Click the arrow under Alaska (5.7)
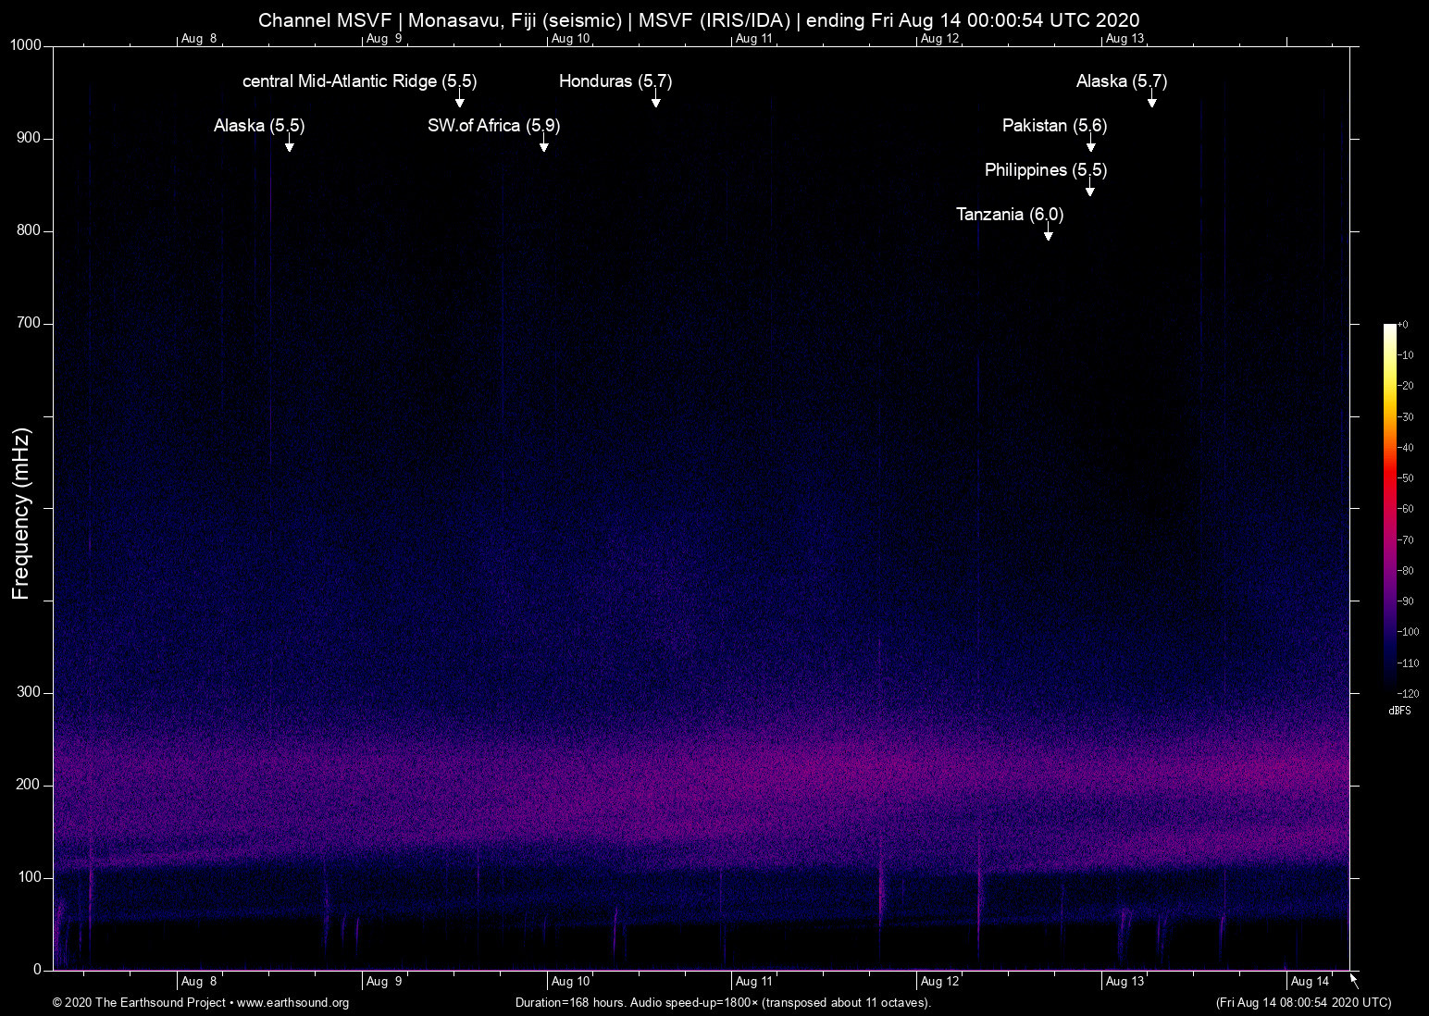 click(x=1151, y=101)
